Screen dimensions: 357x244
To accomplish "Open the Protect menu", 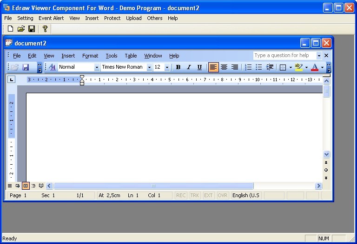I will tap(112, 18).
